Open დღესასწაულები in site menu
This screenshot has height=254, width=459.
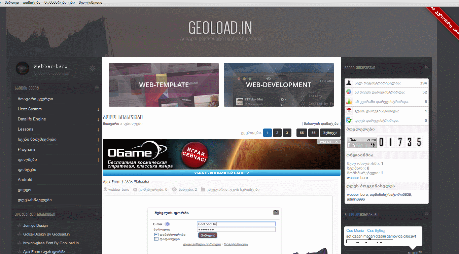pyautogui.click(x=35, y=200)
